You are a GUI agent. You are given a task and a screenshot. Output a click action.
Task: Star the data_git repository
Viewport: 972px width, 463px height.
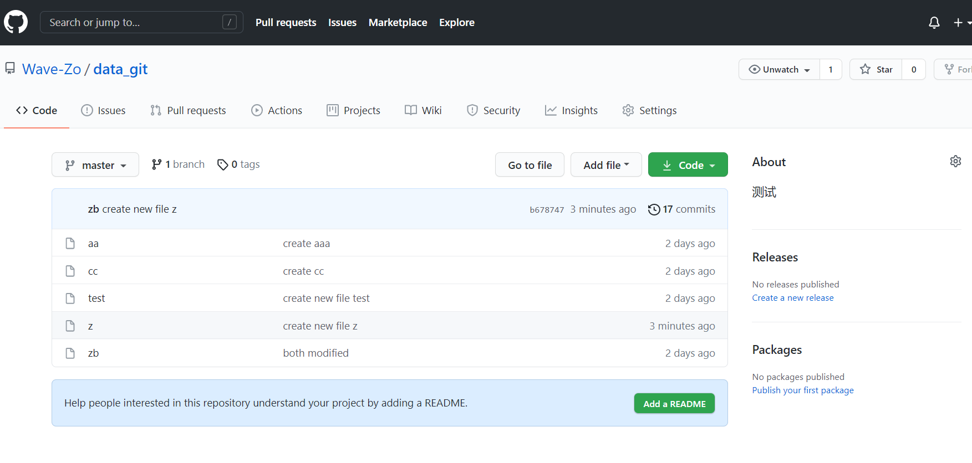point(876,69)
